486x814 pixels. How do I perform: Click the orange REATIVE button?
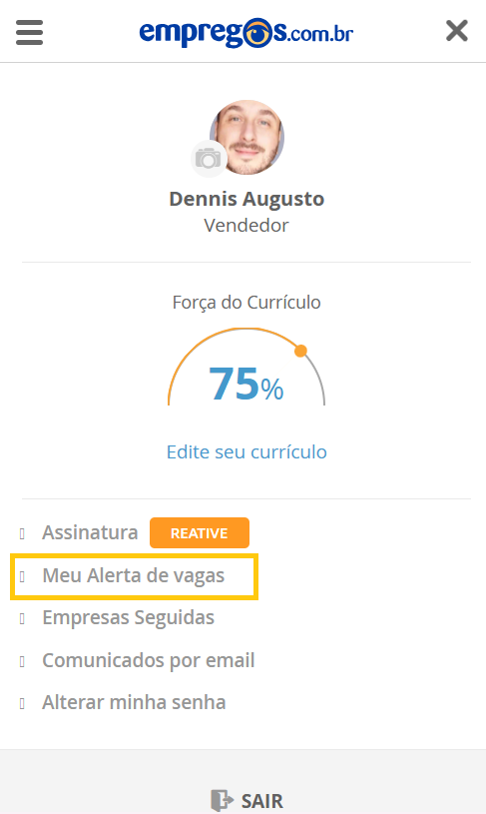[200, 533]
